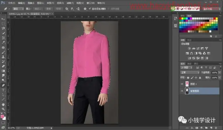Open the pen options gear dropdown
Viewport: 223px width, 130px height.
(85, 9)
